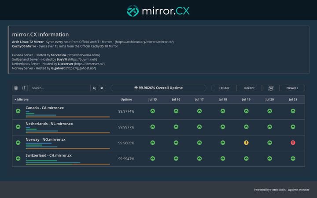Screen dimensions: 317x198
Task: Click the Jul 21 column header
Action: (293, 99)
